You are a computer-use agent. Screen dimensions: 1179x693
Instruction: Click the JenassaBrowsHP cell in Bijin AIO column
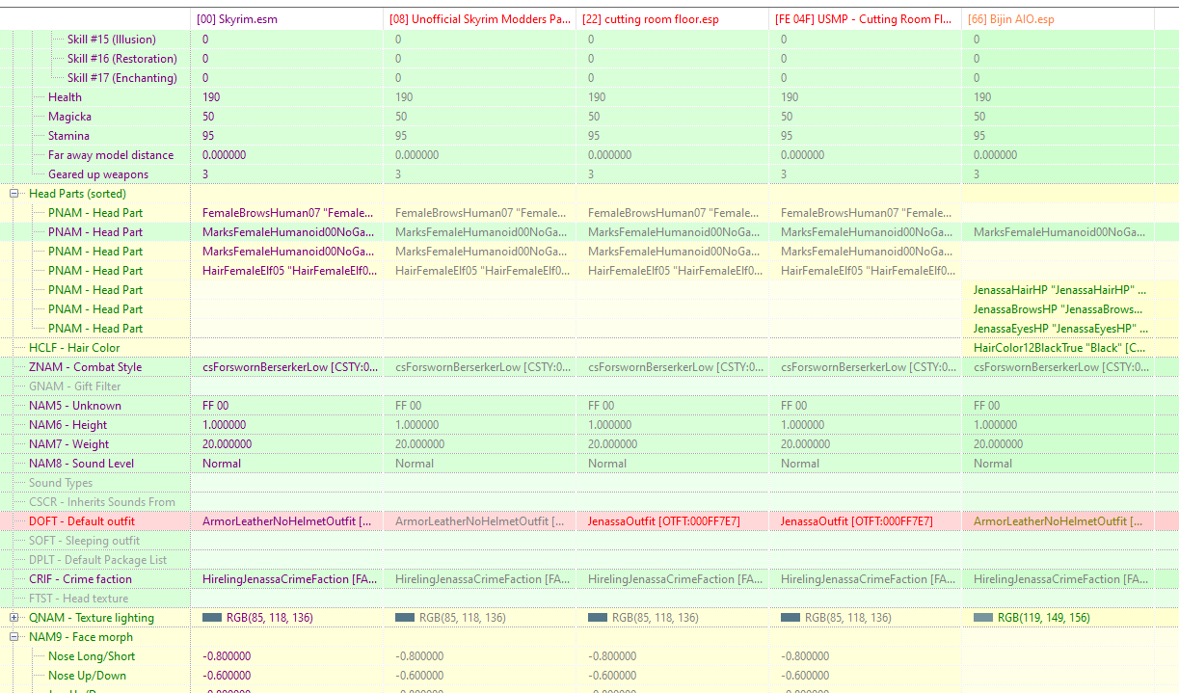click(1058, 309)
